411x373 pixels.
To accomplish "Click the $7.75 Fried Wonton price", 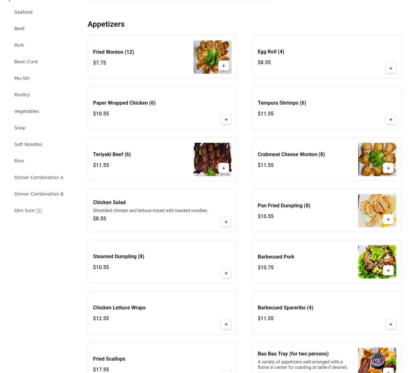I will pyautogui.click(x=99, y=63).
